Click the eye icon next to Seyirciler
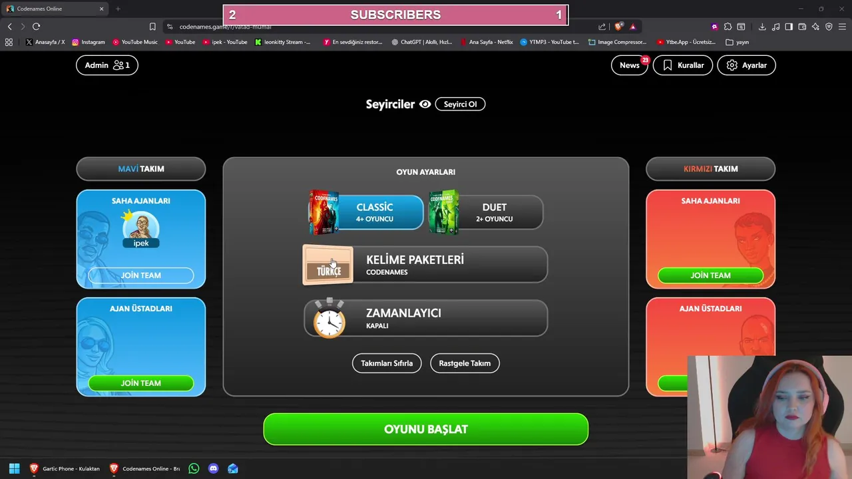The width and height of the screenshot is (852, 479). click(x=425, y=104)
